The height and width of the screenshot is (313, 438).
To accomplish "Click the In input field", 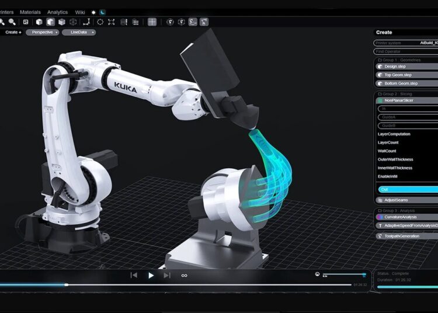I will click(x=408, y=109).
